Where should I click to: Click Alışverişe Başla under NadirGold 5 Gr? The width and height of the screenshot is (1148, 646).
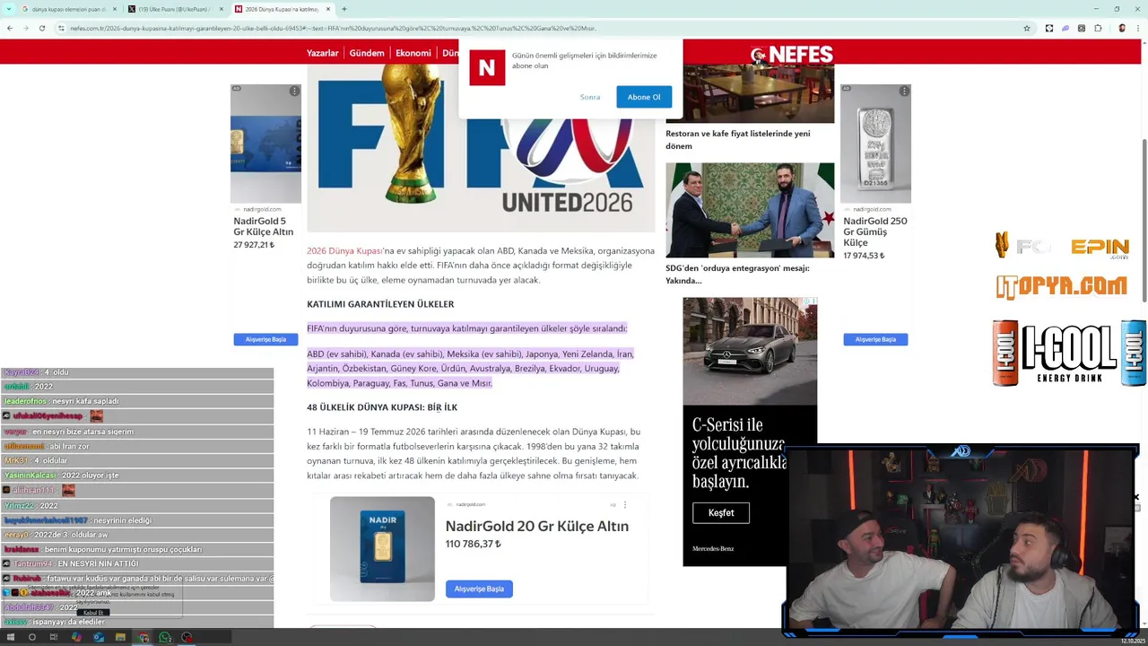pos(265,339)
